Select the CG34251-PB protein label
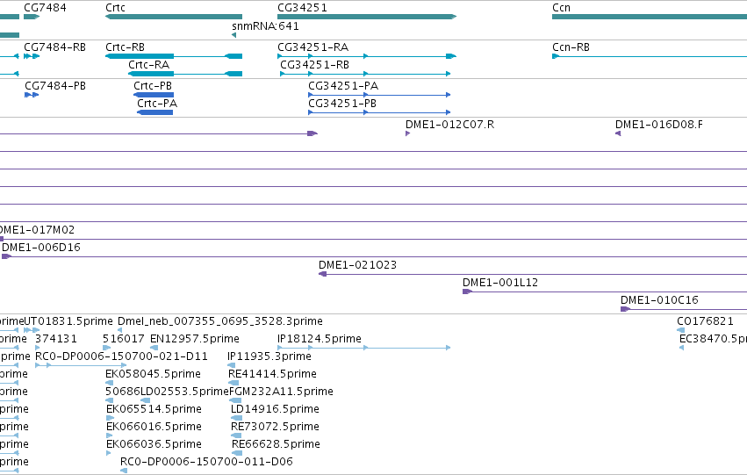 [x=342, y=104]
